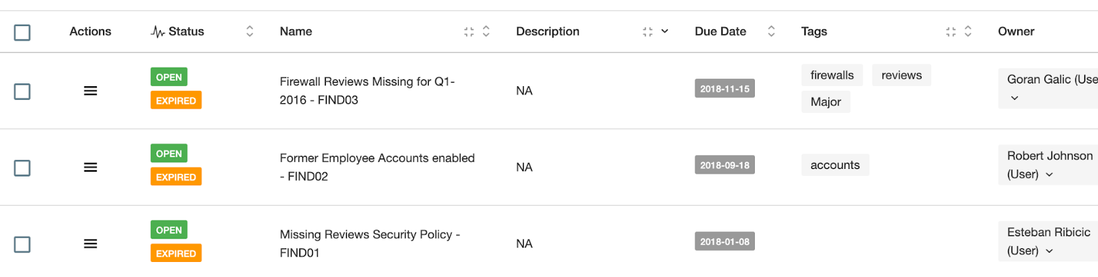Image resolution: width=1098 pixels, height=277 pixels.
Task: Sort the table by Tags column
Action: (x=968, y=31)
